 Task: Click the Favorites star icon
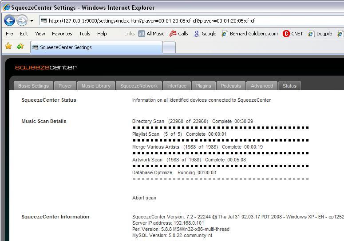pyautogui.click(x=8, y=46)
